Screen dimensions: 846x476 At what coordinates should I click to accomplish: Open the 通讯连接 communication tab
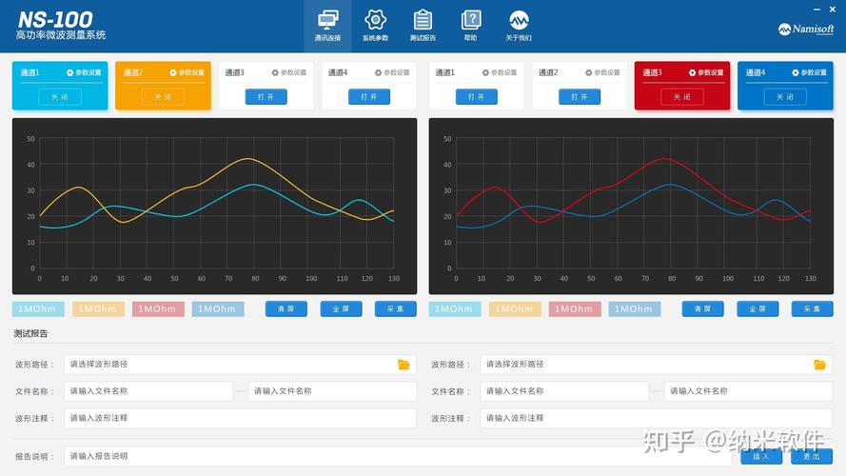pos(327,26)
